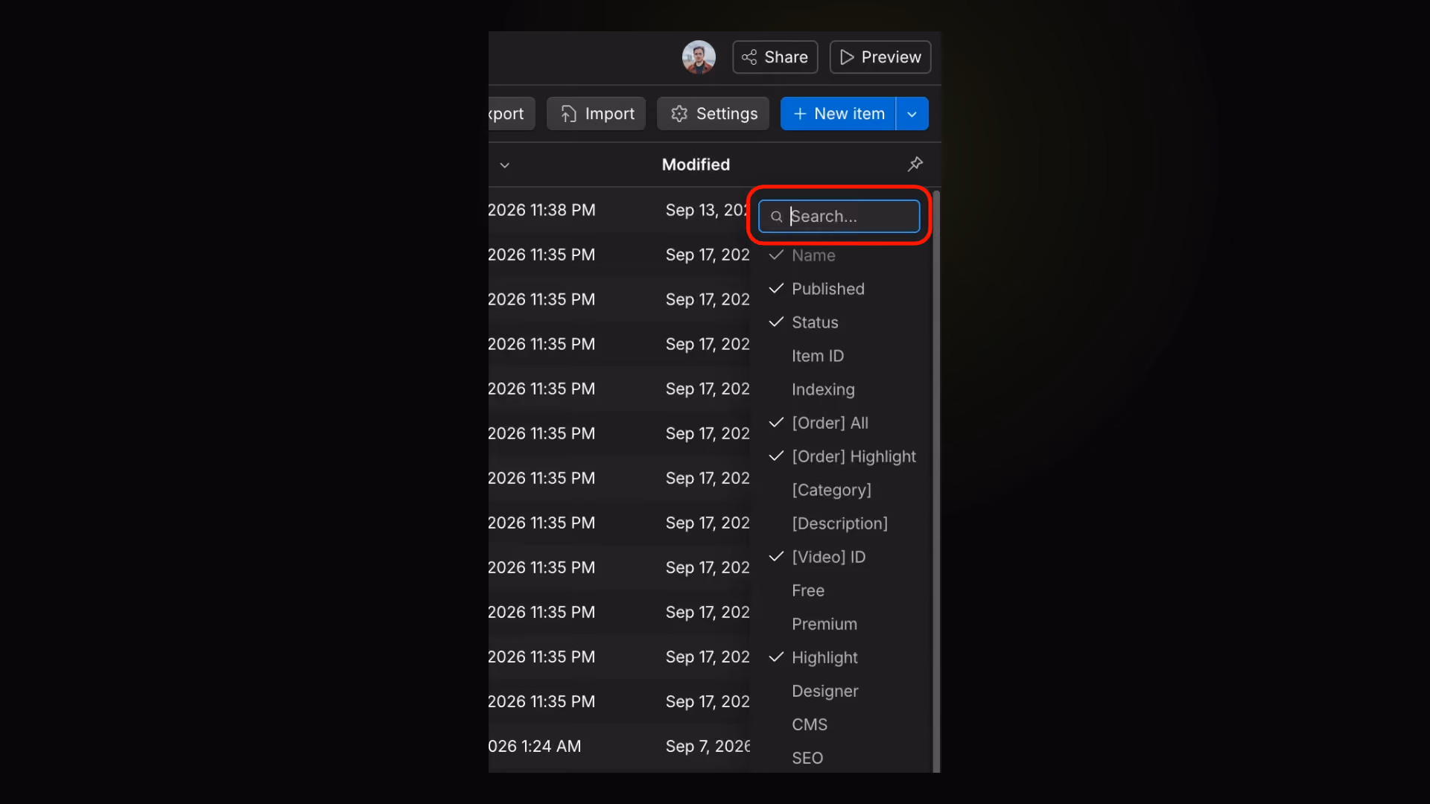Enable the Designer column
Image resolution: width=1430 pixels, height=804 pixels.
[x=840, y=691]
